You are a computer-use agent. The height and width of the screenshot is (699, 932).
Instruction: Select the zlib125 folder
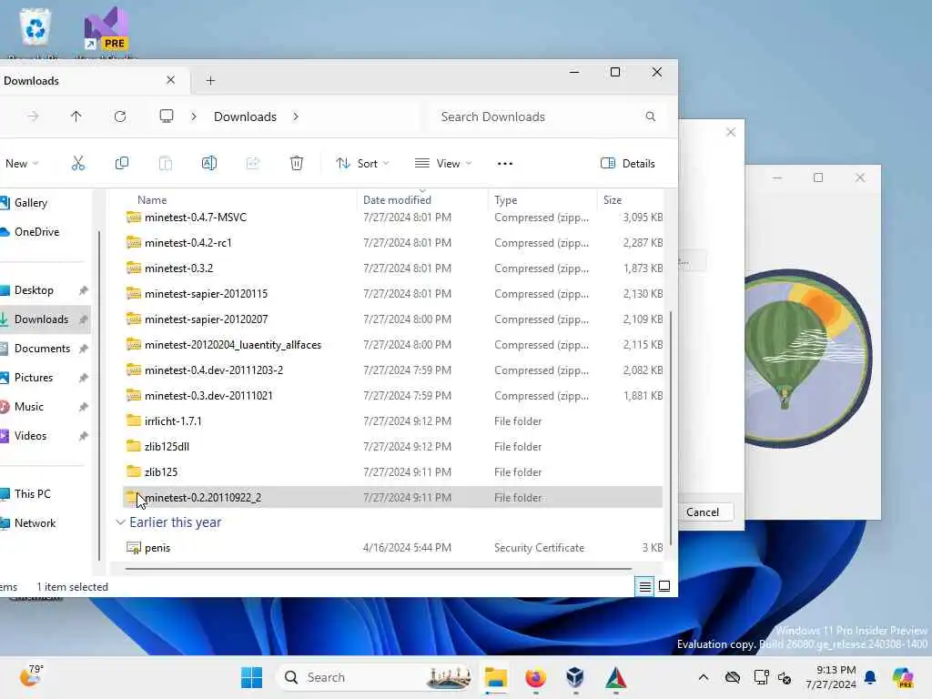coord(392,472)
